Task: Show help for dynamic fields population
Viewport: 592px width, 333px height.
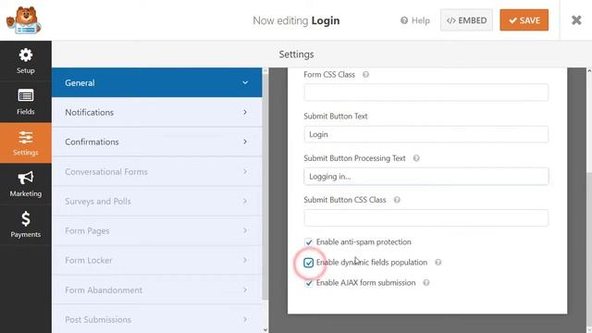Action: pyautogui.click(x=438, y=262)
